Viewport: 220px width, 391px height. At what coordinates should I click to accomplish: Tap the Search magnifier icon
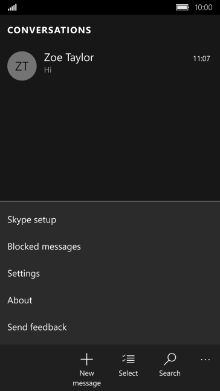[x=170, y=360]
